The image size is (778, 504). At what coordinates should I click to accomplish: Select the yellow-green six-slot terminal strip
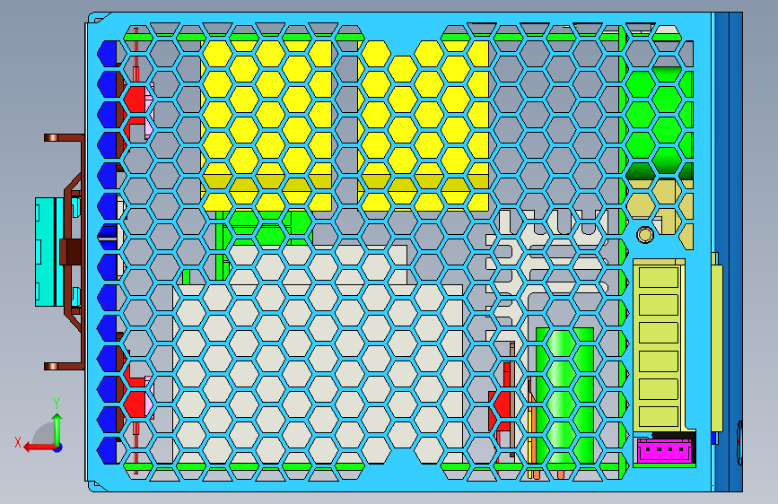[x=659, y=345]
